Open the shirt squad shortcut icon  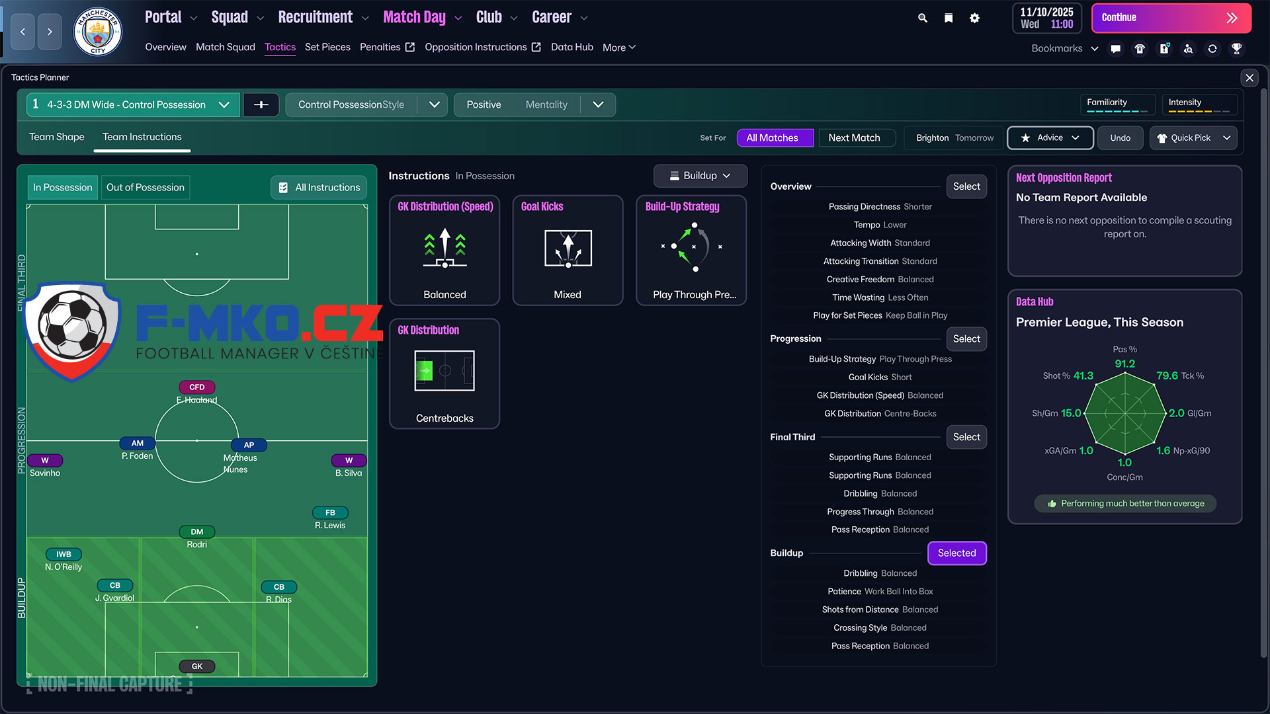tap(1140, 48)
